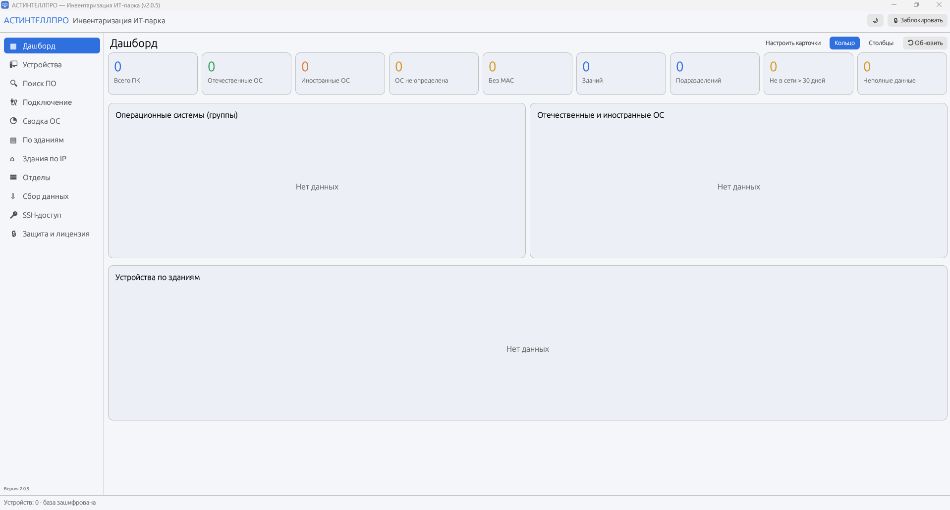The image size is (950, 510).
Task: Switch chart mode to Кольцо
Action: 844,43
